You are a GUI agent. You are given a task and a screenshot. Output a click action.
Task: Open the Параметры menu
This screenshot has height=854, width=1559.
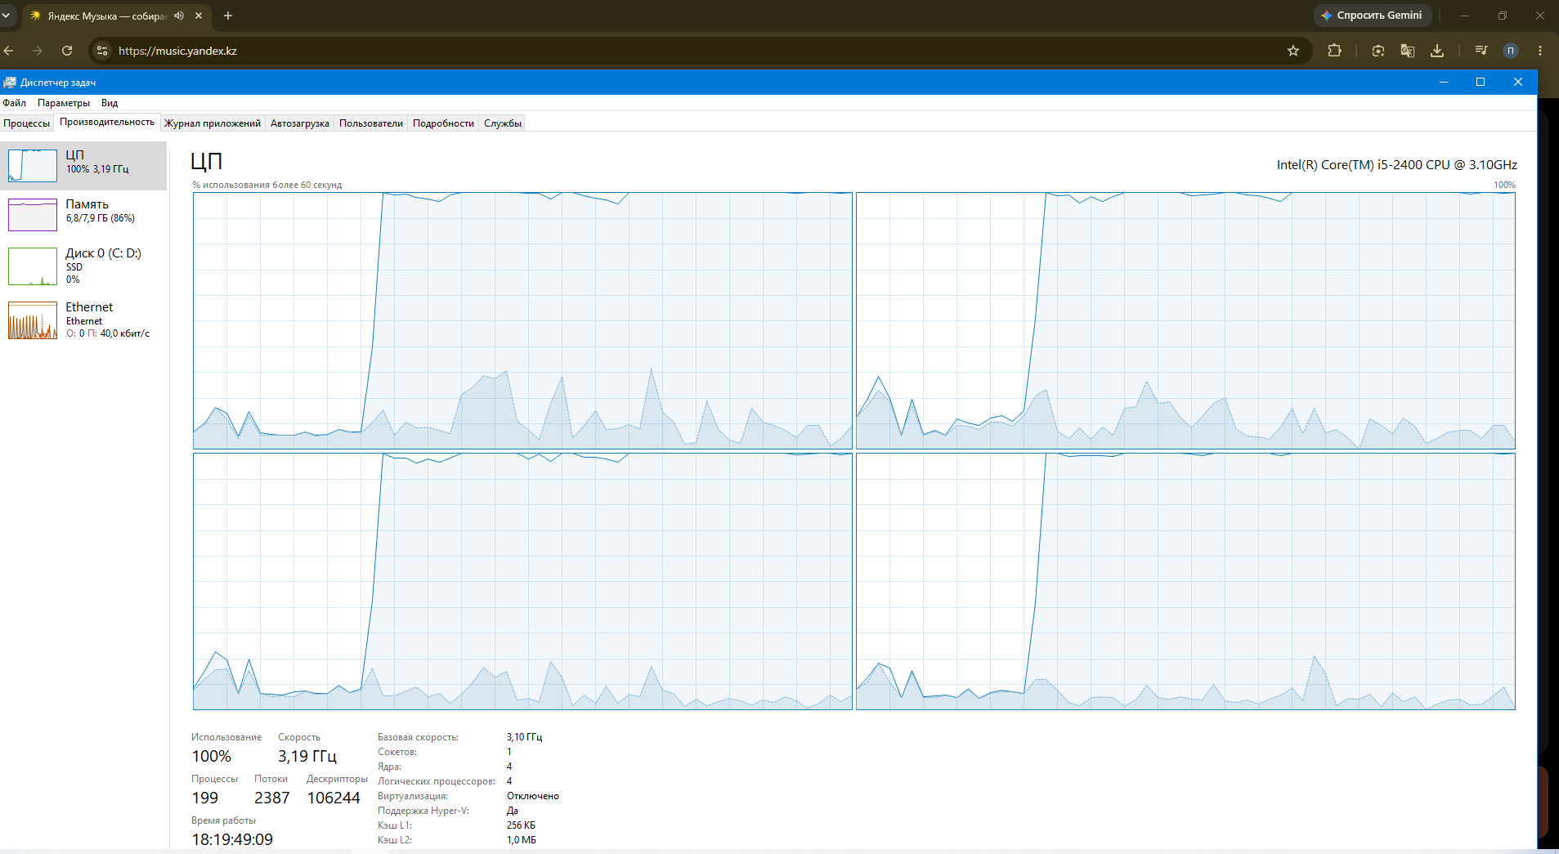[64, 103]
